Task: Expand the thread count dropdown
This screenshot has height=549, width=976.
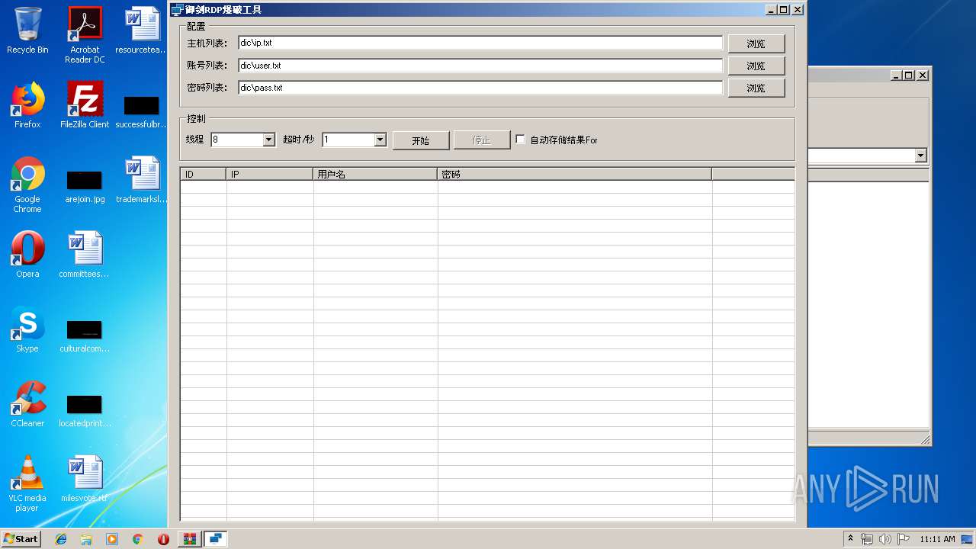Action: click(268, 140)
